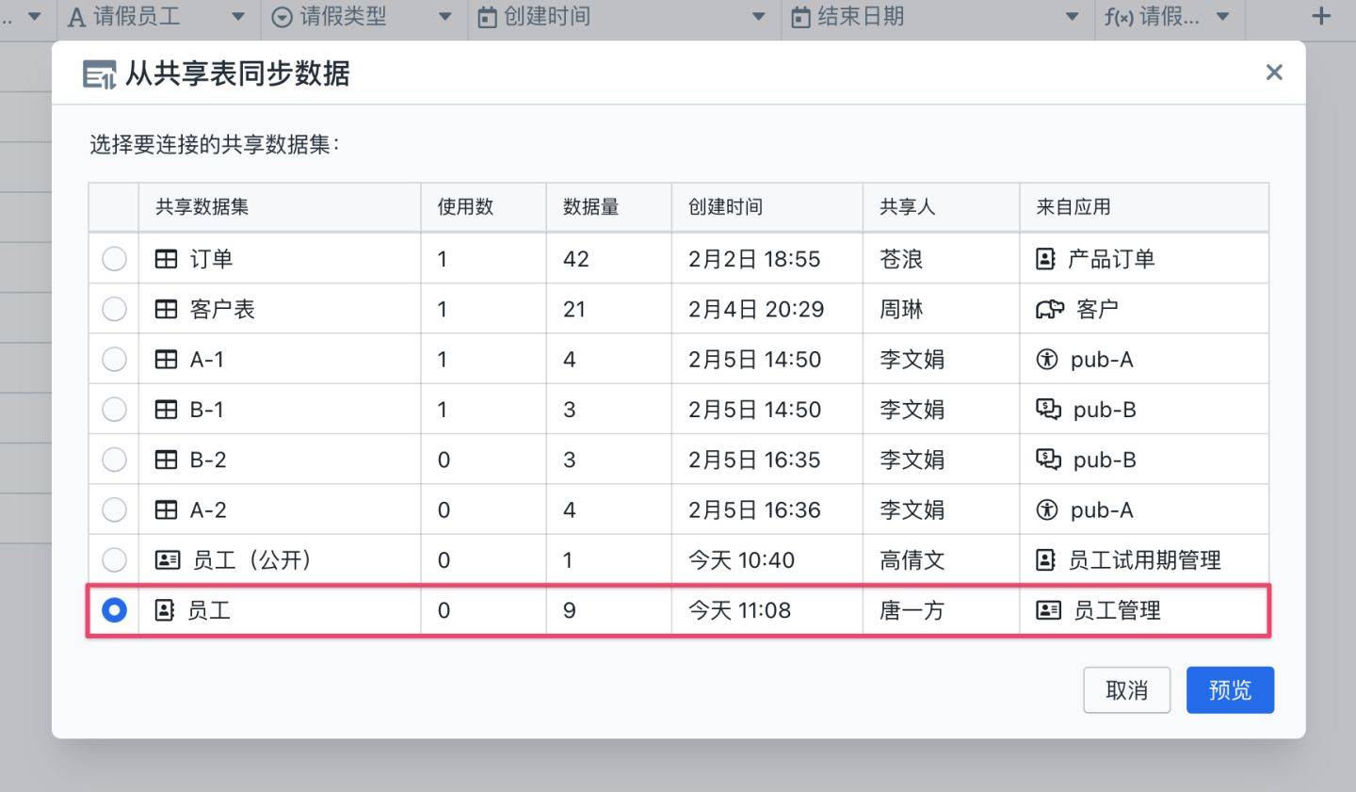Select the 订单 dataset radio button
The width and height of the screenshot is (1356, 792).
point(114,259)
